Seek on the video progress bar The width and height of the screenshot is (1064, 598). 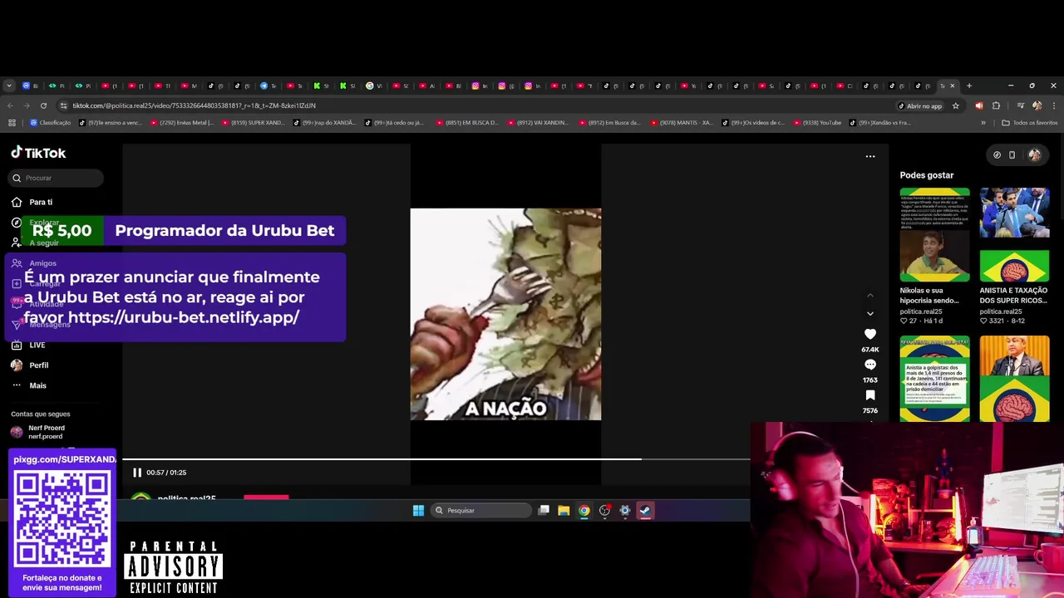(436, 458)
